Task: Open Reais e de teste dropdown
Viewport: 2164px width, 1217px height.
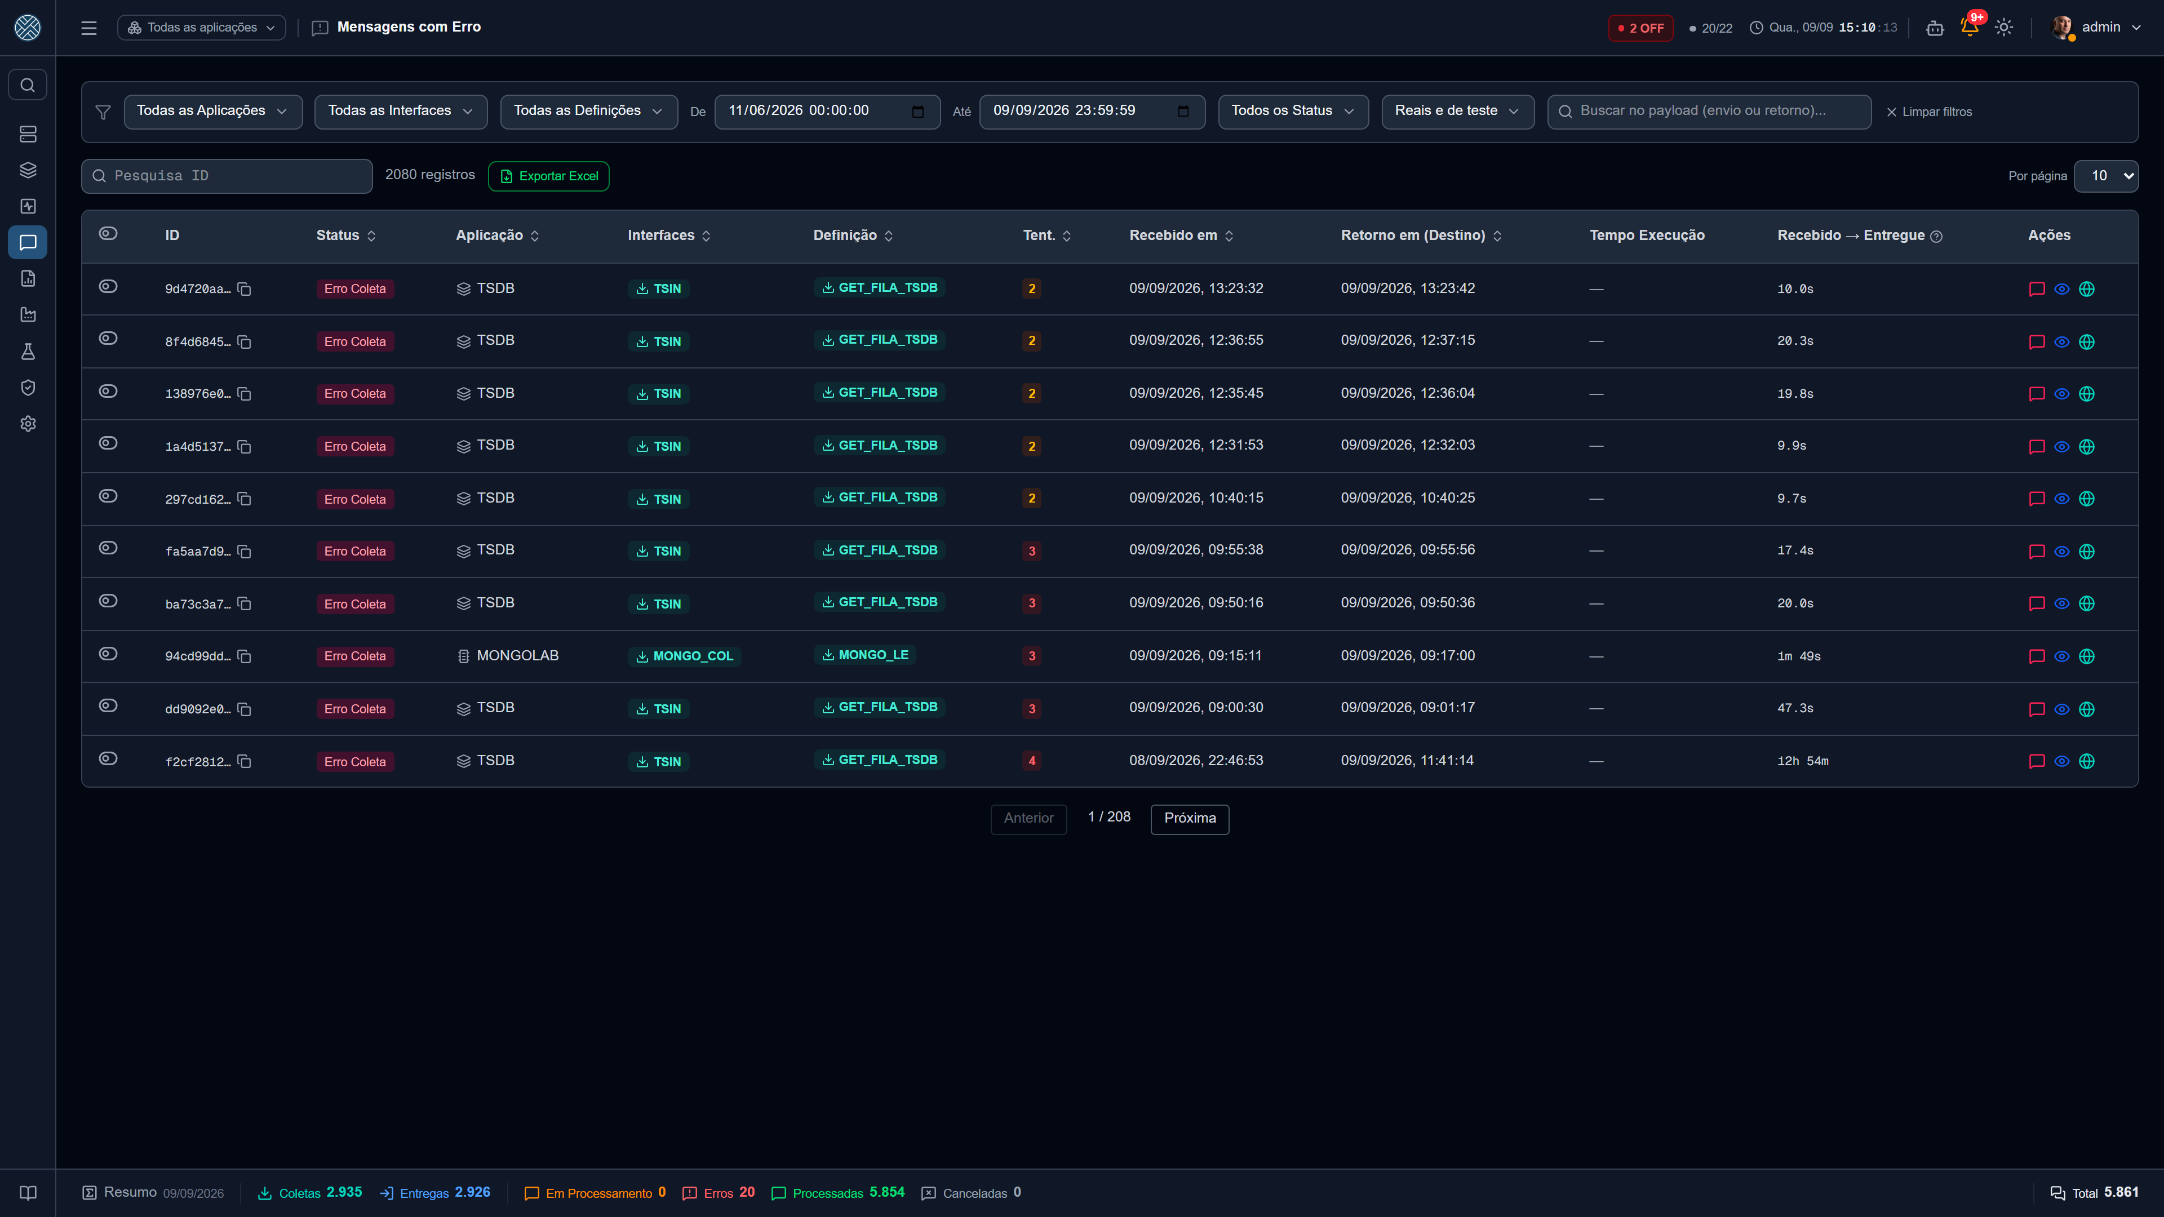Action: tap(1457, 111)
